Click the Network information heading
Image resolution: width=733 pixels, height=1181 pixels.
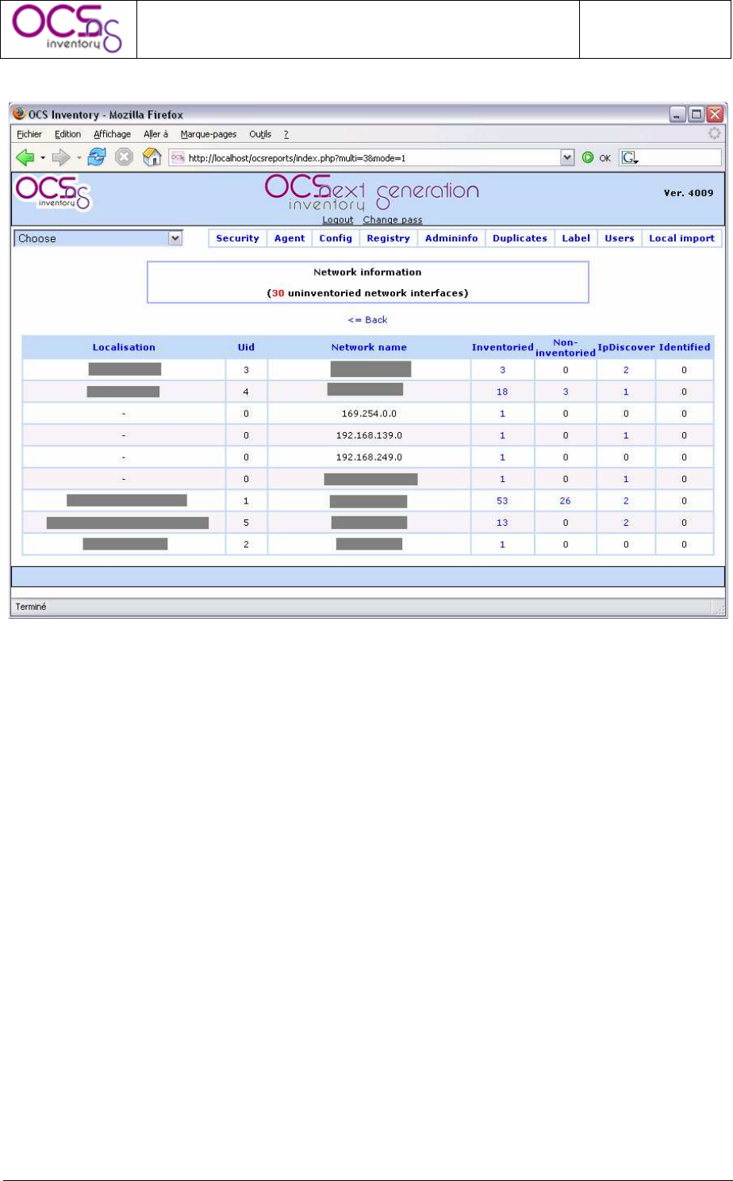tap(367, 272)
